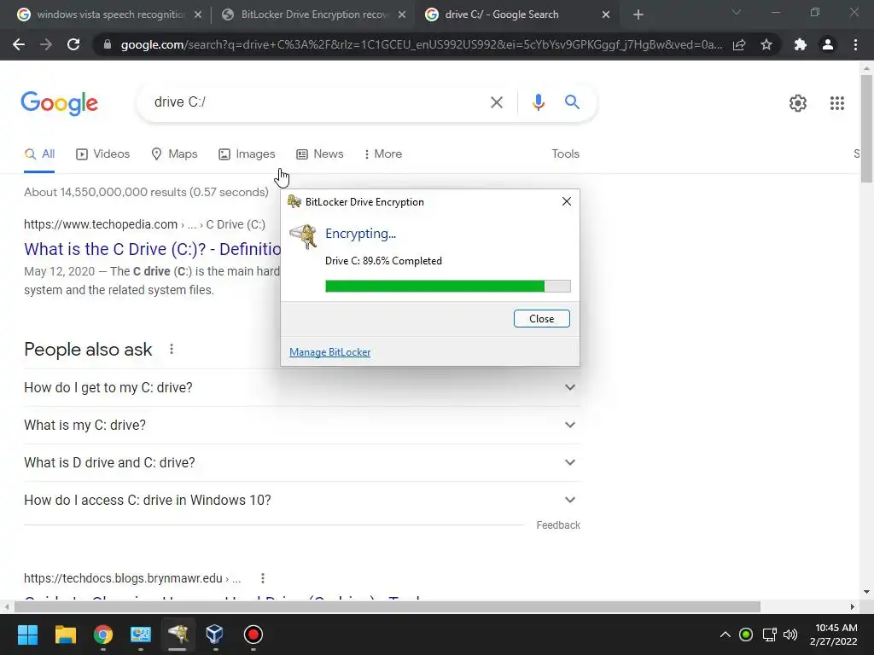Bookmark this page with the star icon
Viewport: 874px width, 655px height.
tap(766, 44)
